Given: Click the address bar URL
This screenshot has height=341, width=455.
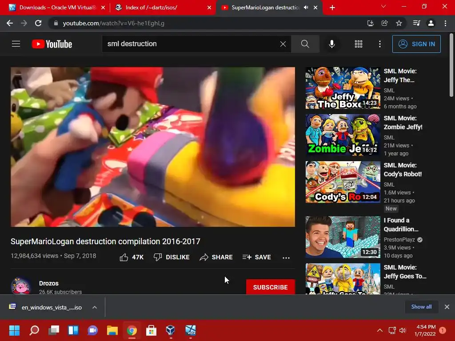Looking at the screenshot, I should pyautogui.click(x=113, y=23).
